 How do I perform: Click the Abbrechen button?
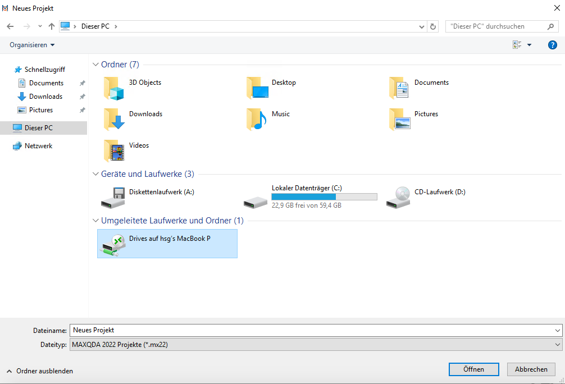coord(531,369)
